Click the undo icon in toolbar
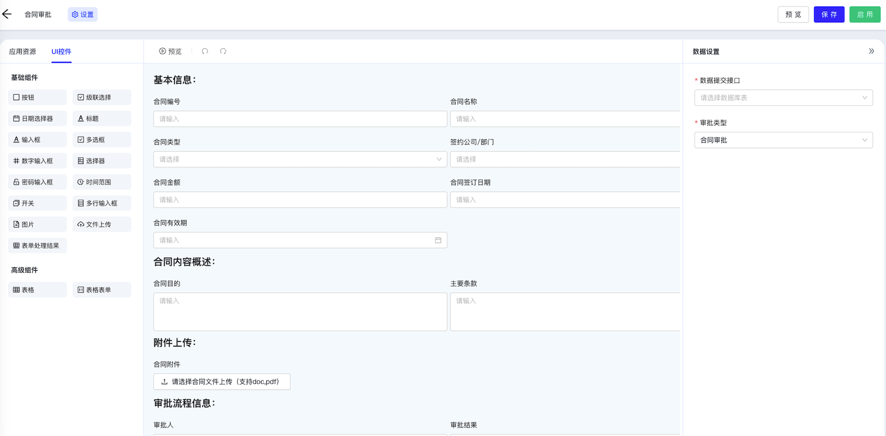The width and height of the screenshot is (886, 436). [x=205, y=52]
